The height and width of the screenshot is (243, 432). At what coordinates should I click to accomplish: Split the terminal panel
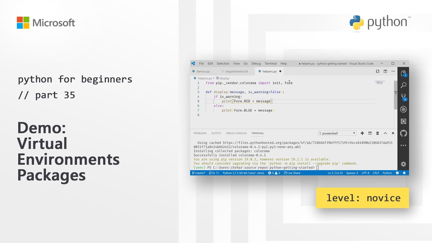pos(370,133)
